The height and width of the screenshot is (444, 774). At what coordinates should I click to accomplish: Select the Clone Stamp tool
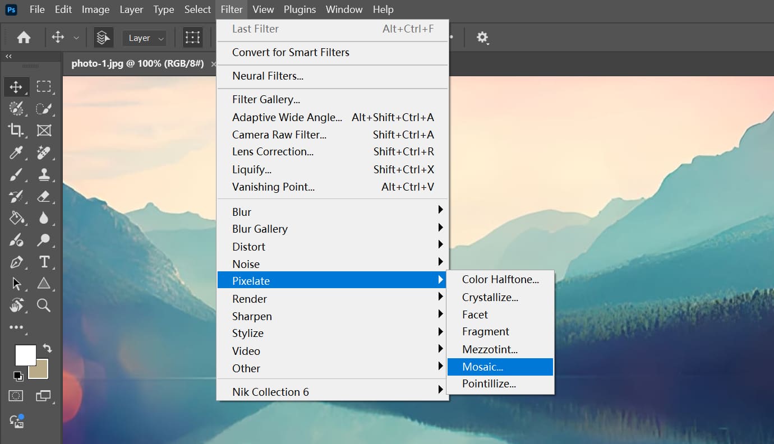[44, 174]
